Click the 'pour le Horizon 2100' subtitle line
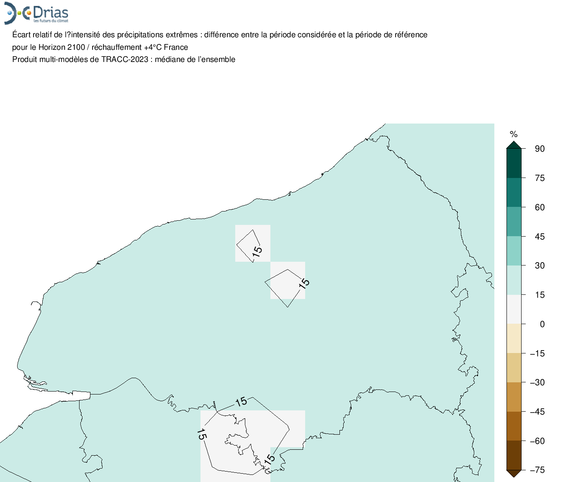 pos(100,47)
